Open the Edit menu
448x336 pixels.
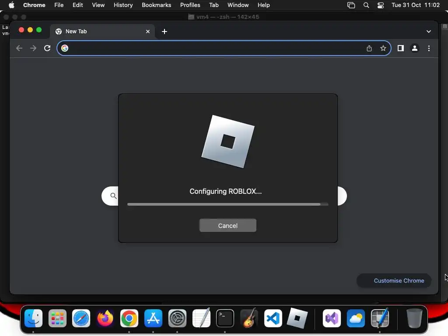pyautogui.click(x=77, y=5)
